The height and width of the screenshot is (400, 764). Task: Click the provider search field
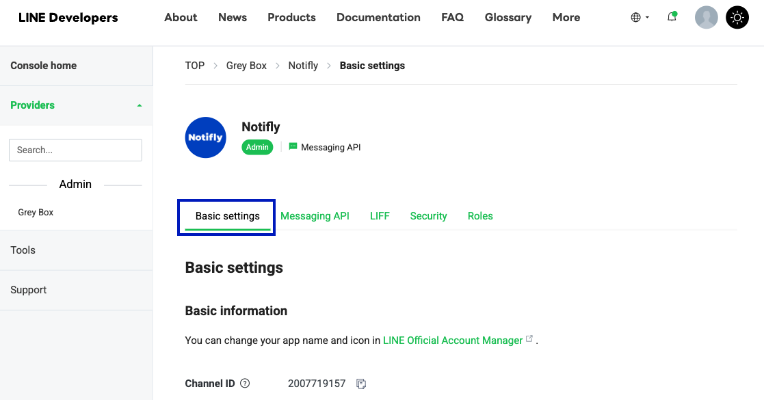tap(75, 150)
